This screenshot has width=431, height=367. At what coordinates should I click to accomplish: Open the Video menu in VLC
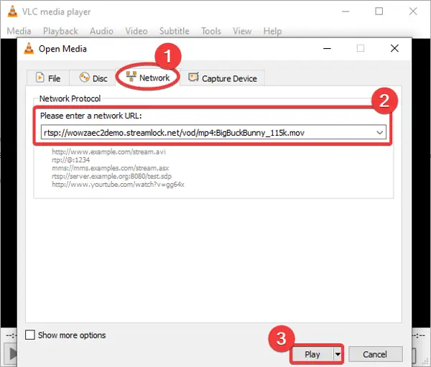pyautogui.click(x=136, y=31)
